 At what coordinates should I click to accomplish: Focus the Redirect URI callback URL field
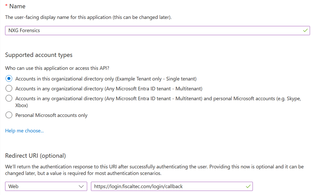coord(168,186)
